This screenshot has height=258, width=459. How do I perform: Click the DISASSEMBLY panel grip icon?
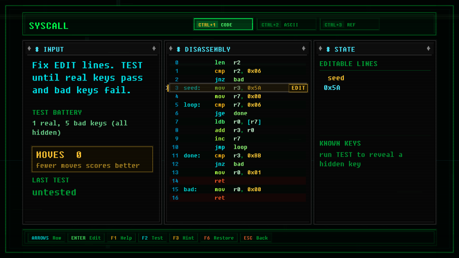tap(179, 49)
